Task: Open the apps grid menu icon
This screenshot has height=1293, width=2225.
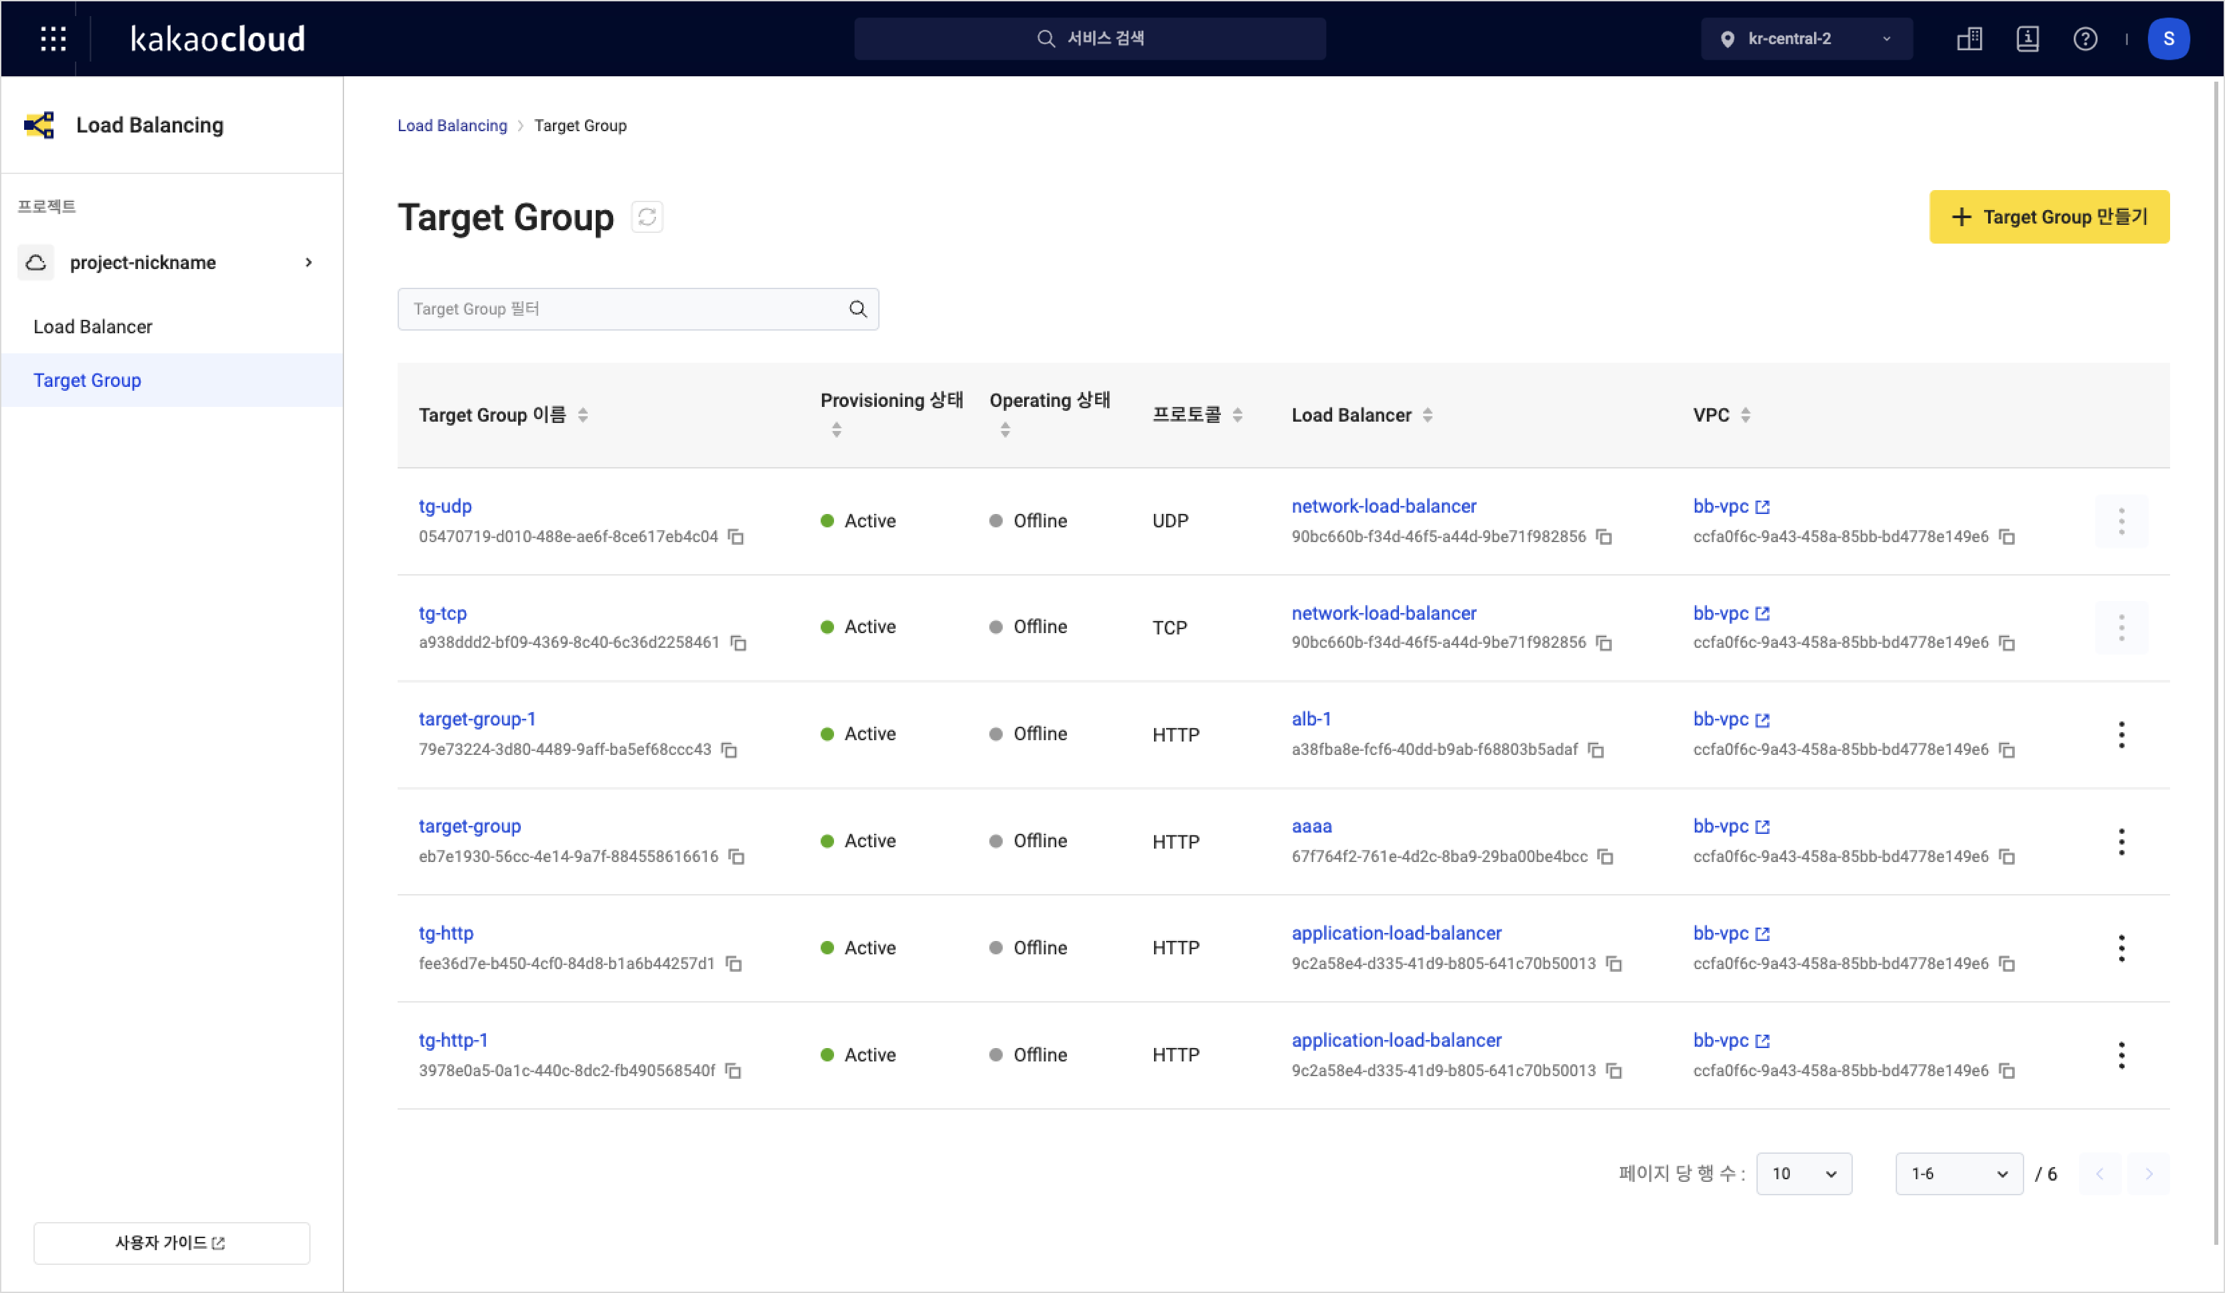Action: 53,39
